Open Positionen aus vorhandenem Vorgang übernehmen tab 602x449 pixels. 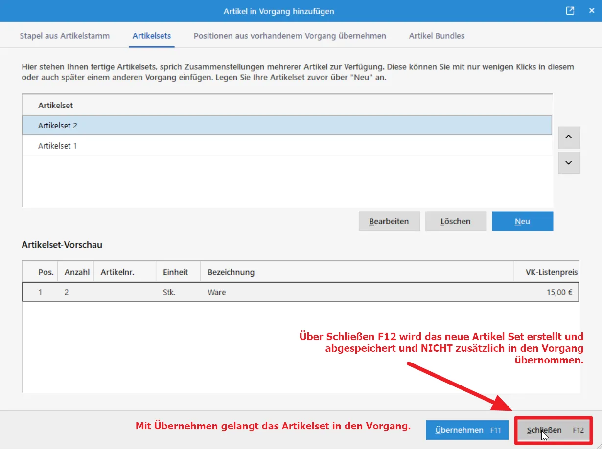[x=290, y=36]
